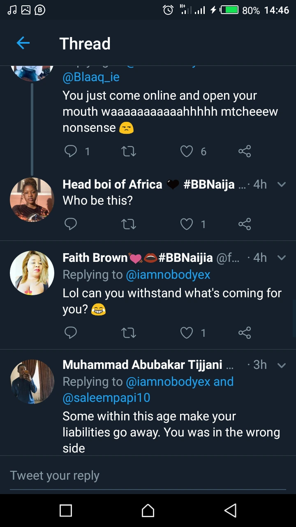Like the "mtcheeew nonsense" tweet
Screen dimensions: 296x527
(187, 152)
